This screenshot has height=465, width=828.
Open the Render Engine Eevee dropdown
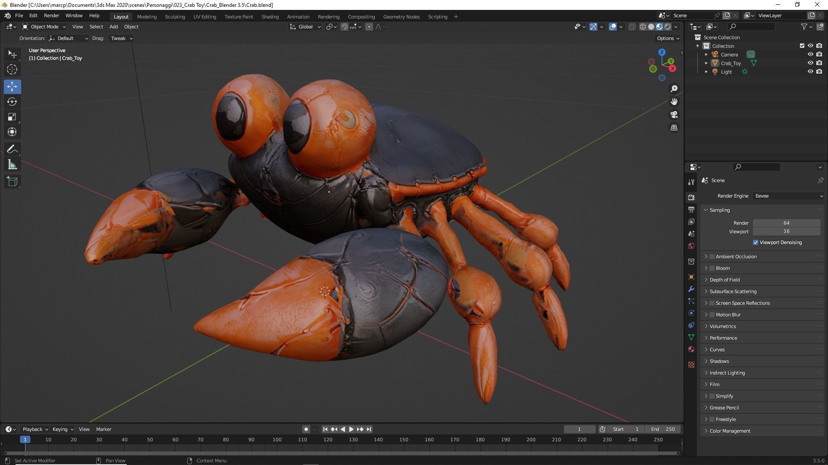click(x=788, y=196)
